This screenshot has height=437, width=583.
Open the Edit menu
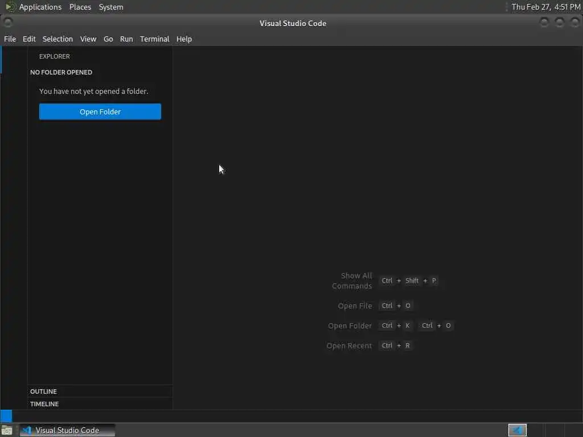pos(29,39)
